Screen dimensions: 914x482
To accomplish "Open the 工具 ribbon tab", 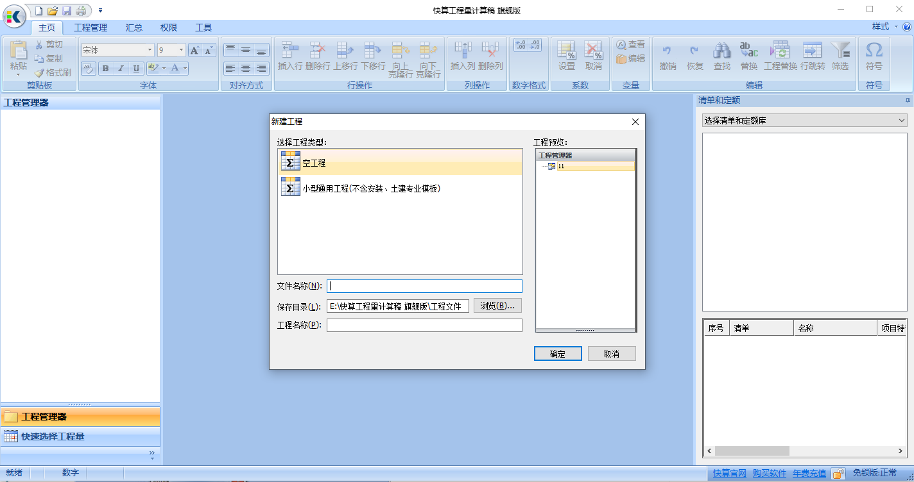I will click(204, 28).
